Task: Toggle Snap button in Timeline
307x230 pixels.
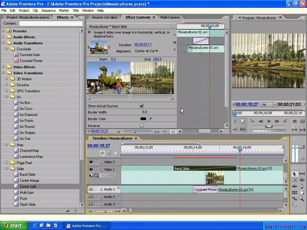Action: pyautogui.click(x=102, y=153)
